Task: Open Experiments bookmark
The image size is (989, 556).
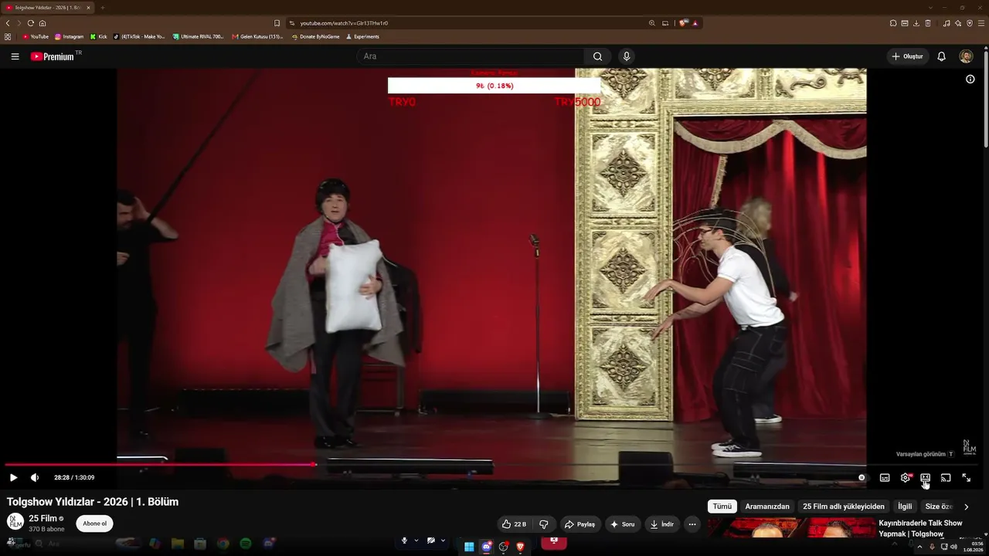Action: pyautogui.click(x=362, y=36)
